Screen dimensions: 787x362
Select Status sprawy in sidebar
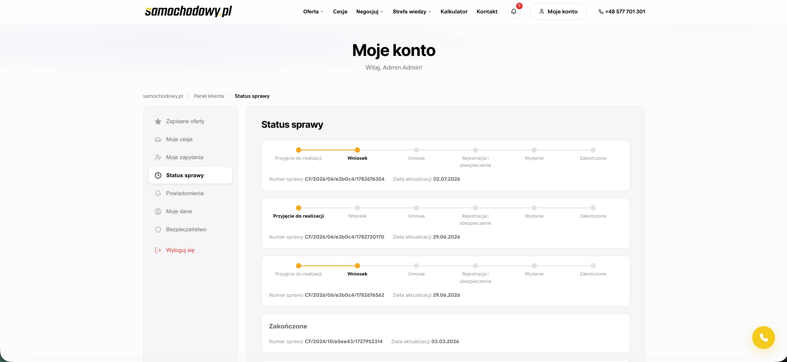[x=190, y=175]
